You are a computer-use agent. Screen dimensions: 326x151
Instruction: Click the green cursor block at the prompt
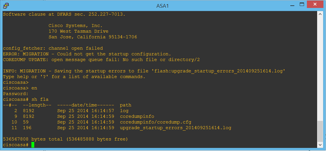33,145
